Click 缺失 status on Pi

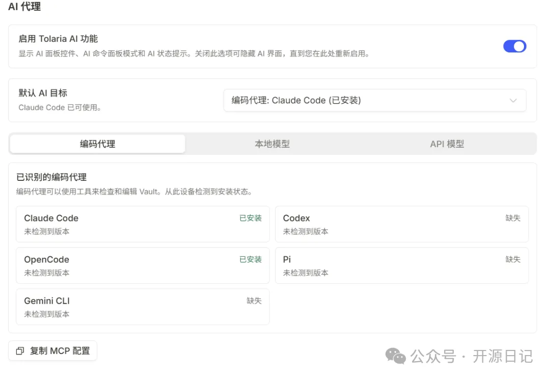(513, 259)
